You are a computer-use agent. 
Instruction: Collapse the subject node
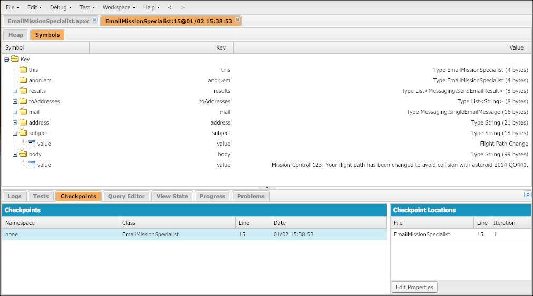click(x=15, y=133)
